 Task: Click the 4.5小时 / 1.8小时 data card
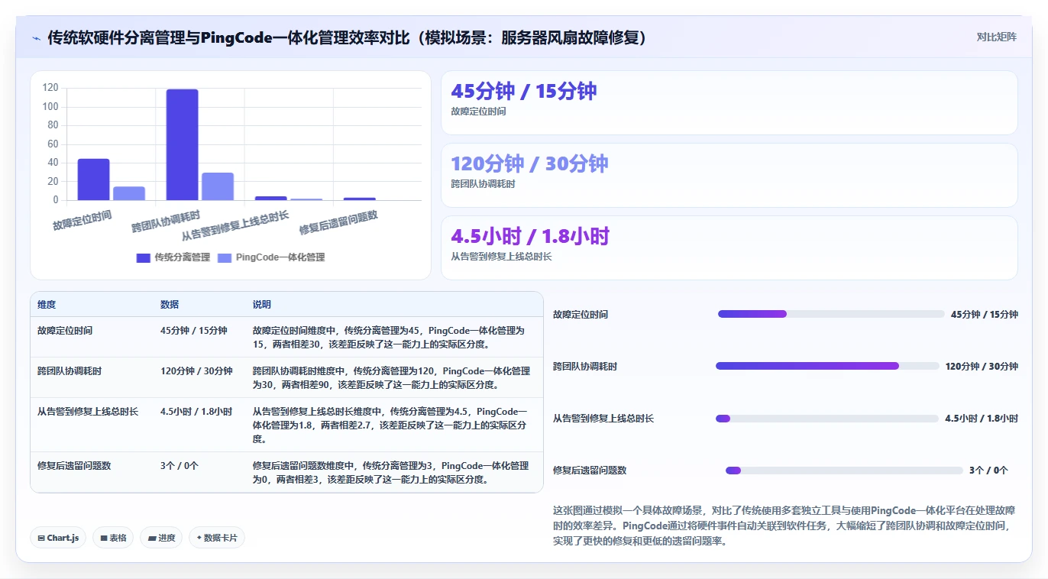(729, 247)
